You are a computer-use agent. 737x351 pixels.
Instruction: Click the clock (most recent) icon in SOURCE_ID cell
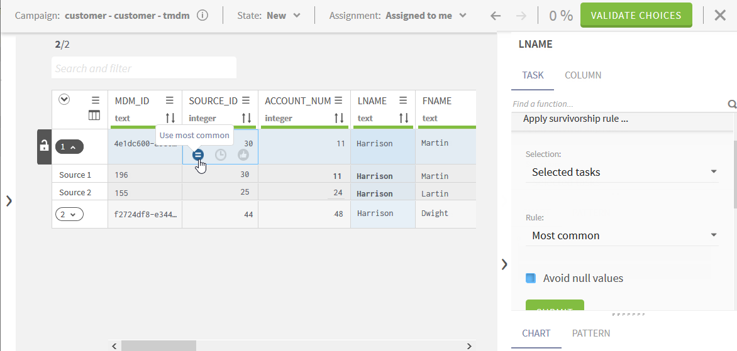221,154
